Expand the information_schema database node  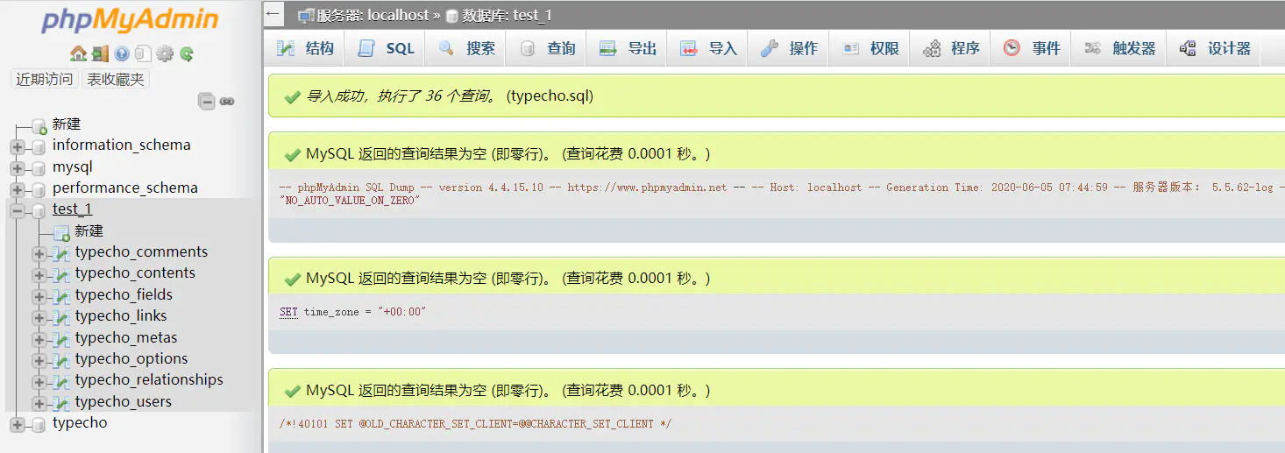pyautogui.click(x=18, y=146)
